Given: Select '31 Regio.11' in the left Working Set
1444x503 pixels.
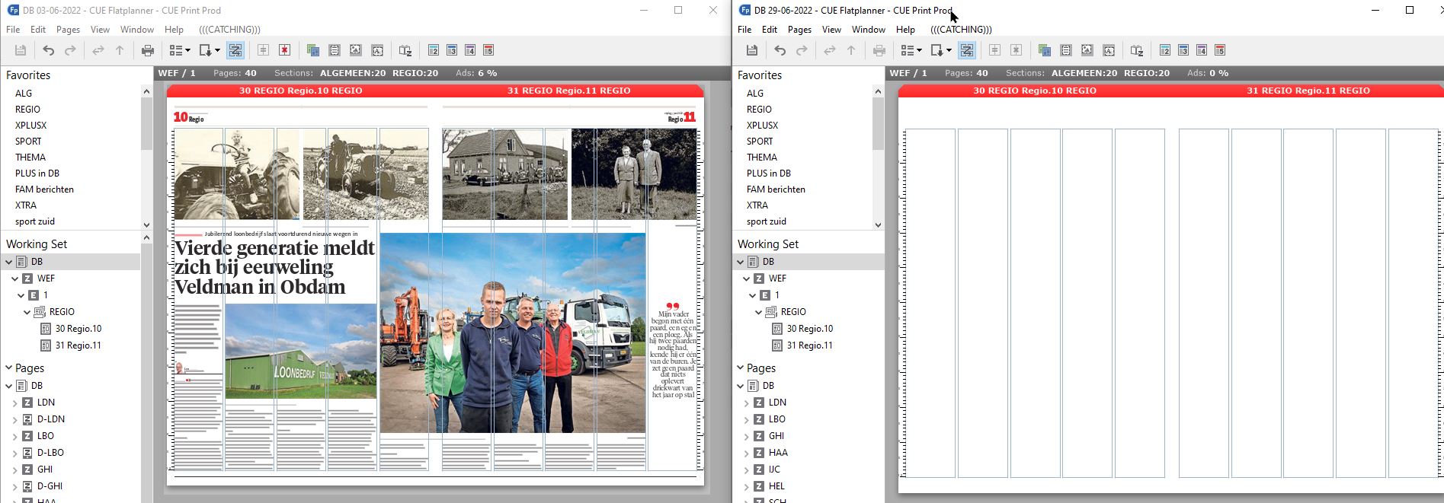Looking at the screenshot, I should tap(78, 345).
